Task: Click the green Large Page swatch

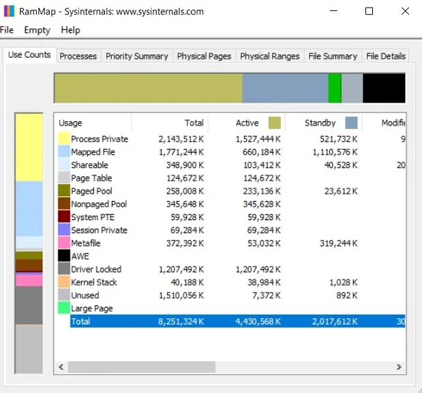Action: pos(63,309)
